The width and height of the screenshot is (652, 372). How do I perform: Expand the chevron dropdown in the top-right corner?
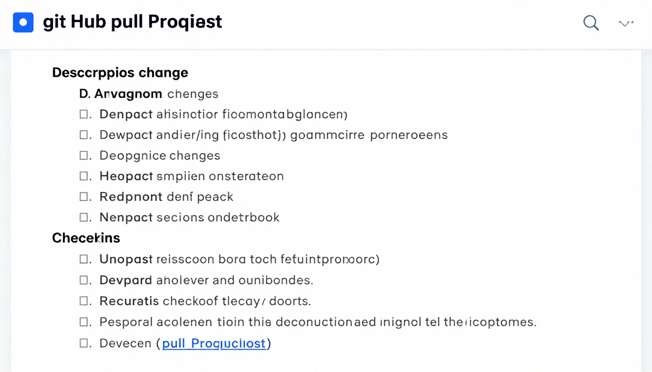[x=625, y=23]
